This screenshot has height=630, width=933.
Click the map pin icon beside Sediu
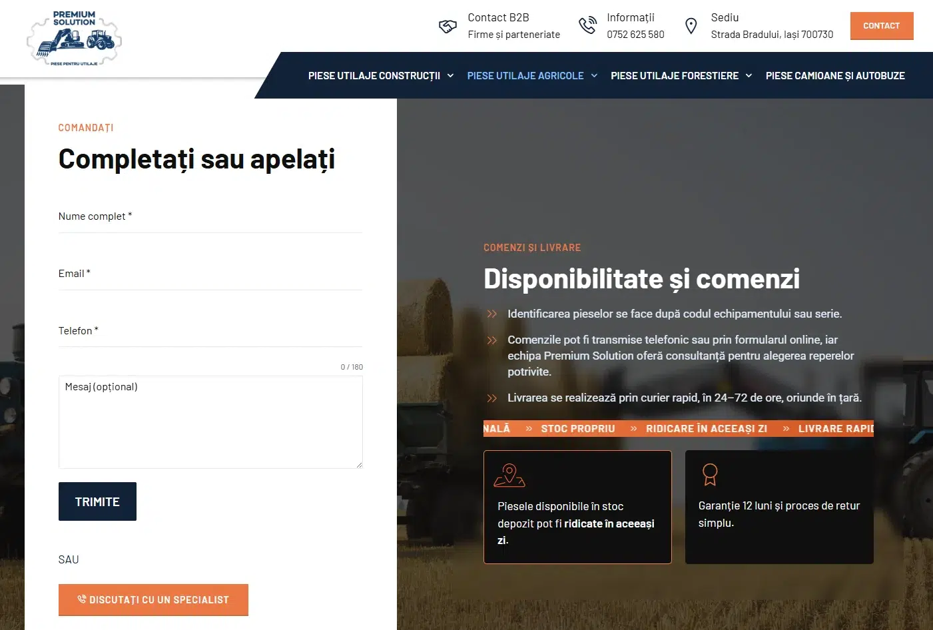click(691, 26)
